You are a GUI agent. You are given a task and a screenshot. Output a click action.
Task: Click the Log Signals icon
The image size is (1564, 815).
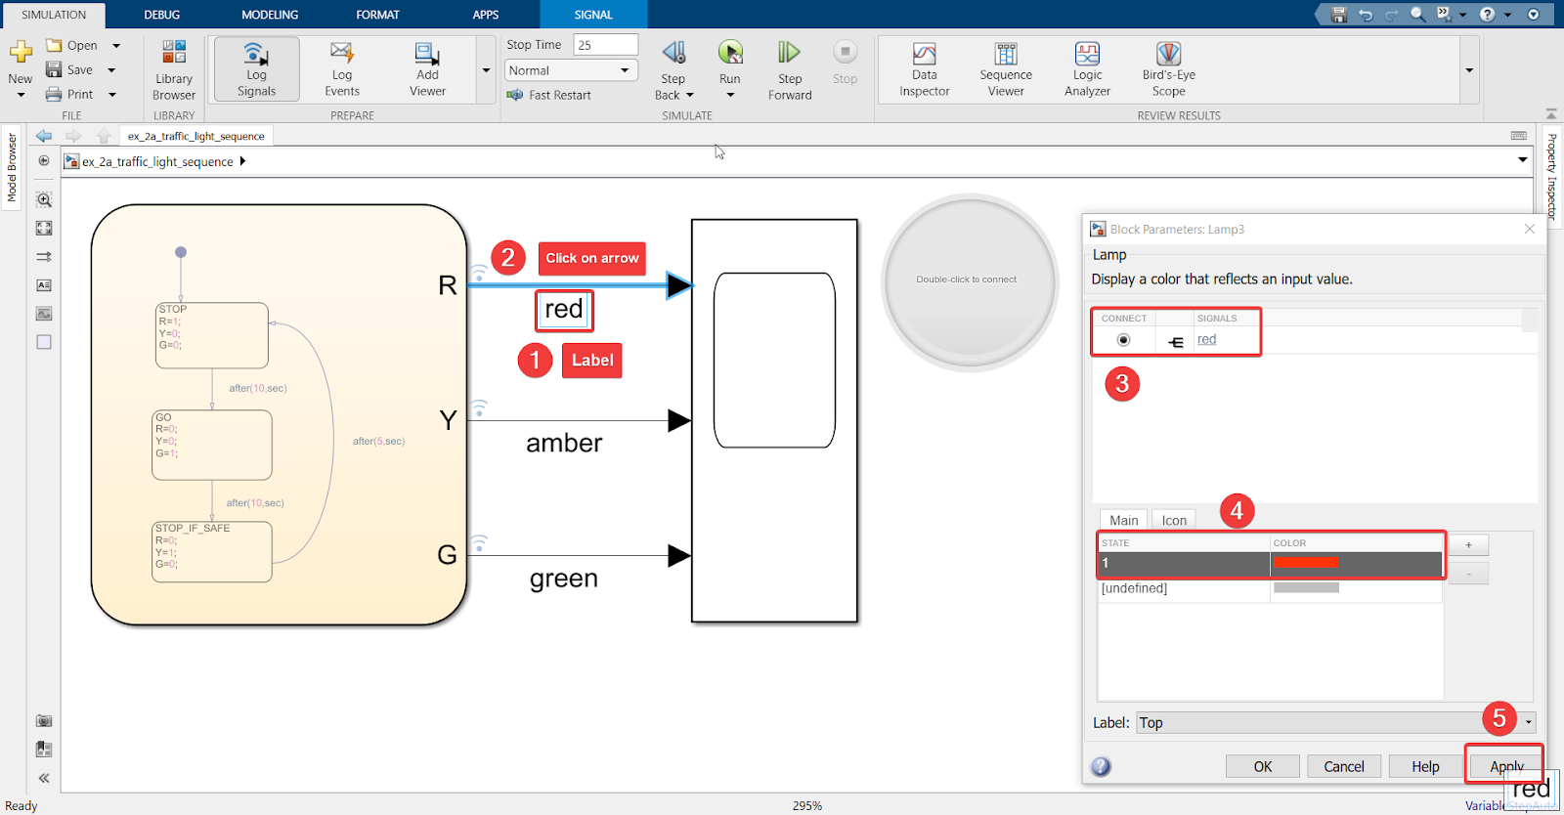[256, 68]
